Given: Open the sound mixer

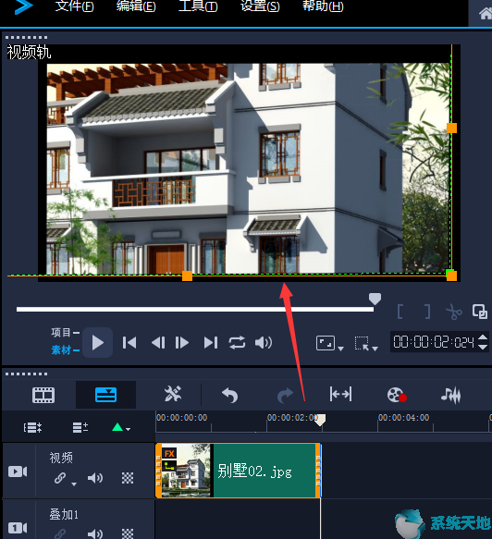Looking at the screenshot, I should (450, 395).
